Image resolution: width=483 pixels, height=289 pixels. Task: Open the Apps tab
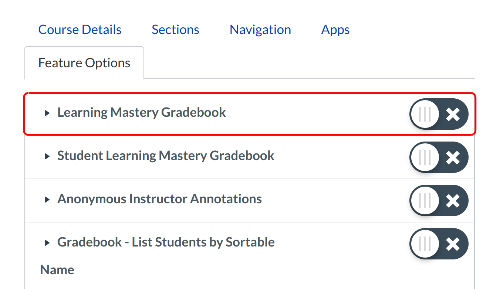click(x=335, y=30)
